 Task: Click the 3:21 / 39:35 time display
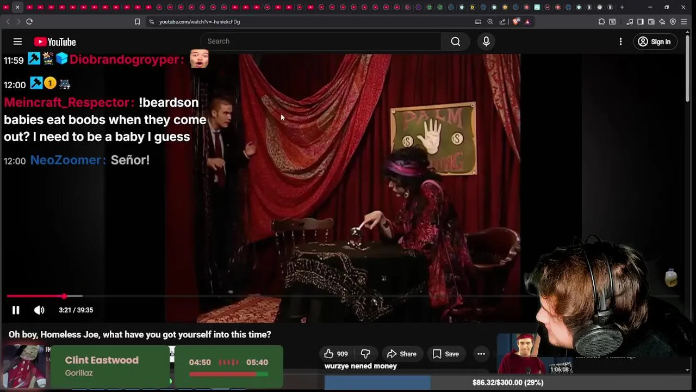(76, 310)
